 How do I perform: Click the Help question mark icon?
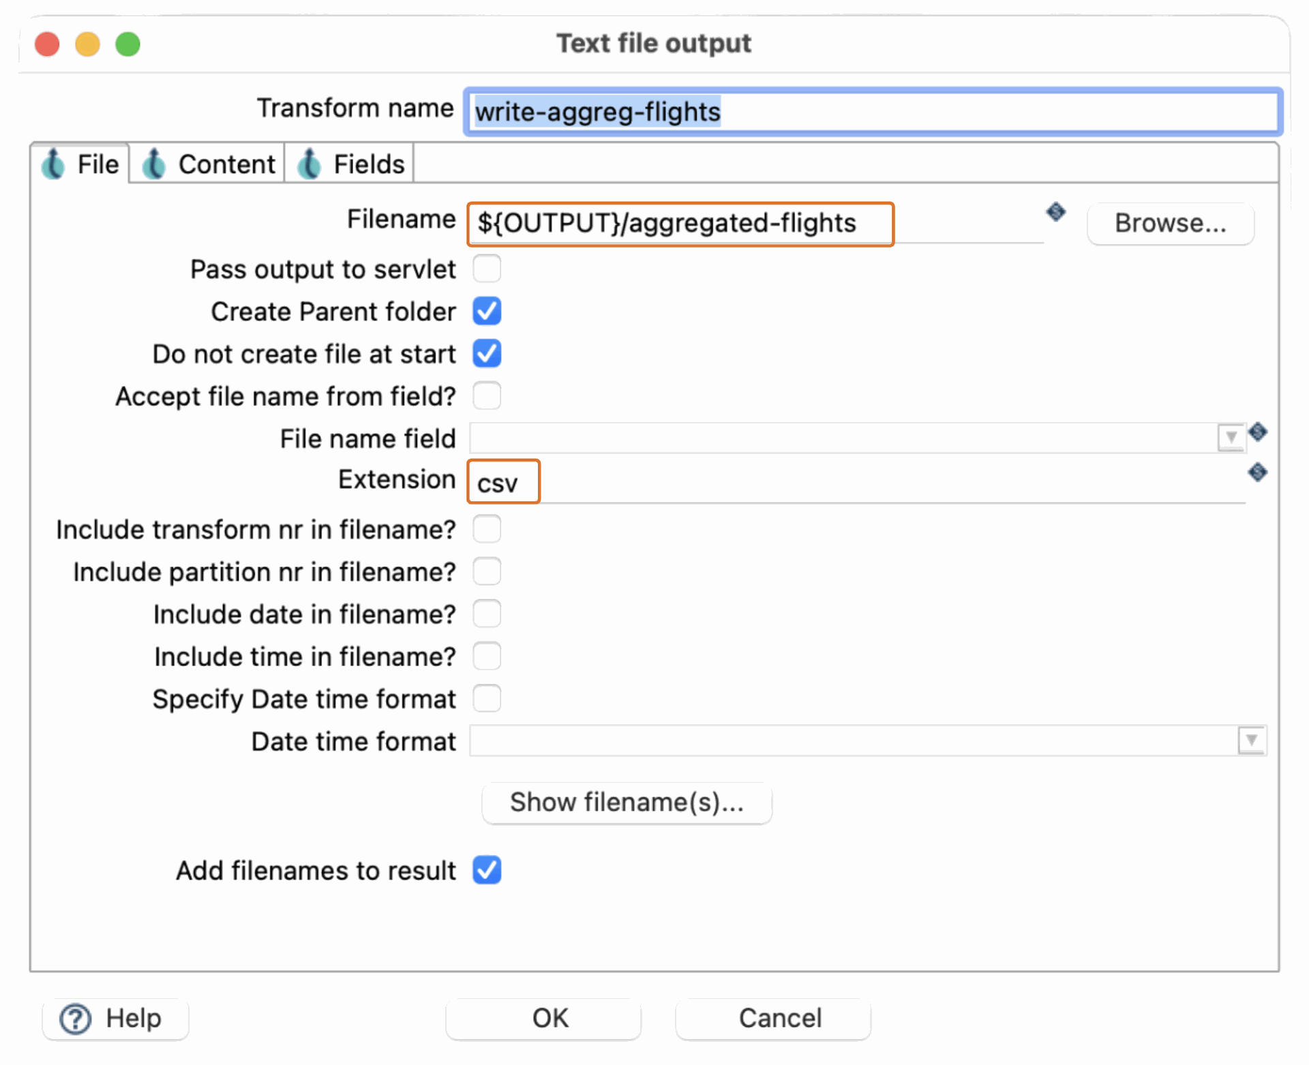coord(75,1019)
